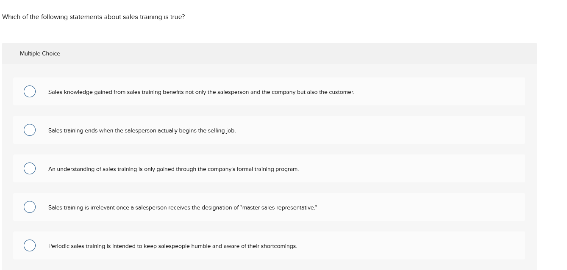Select the radio button beside 'Sales training ends' option
Image resolution: width=567 pixels, height=270 pixels.
29,130
